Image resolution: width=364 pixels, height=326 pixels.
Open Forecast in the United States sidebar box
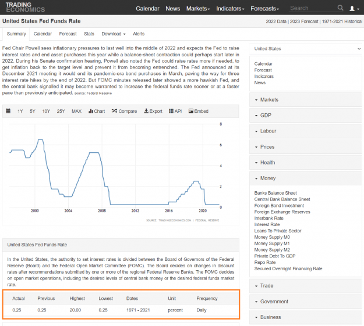[263, 70]
